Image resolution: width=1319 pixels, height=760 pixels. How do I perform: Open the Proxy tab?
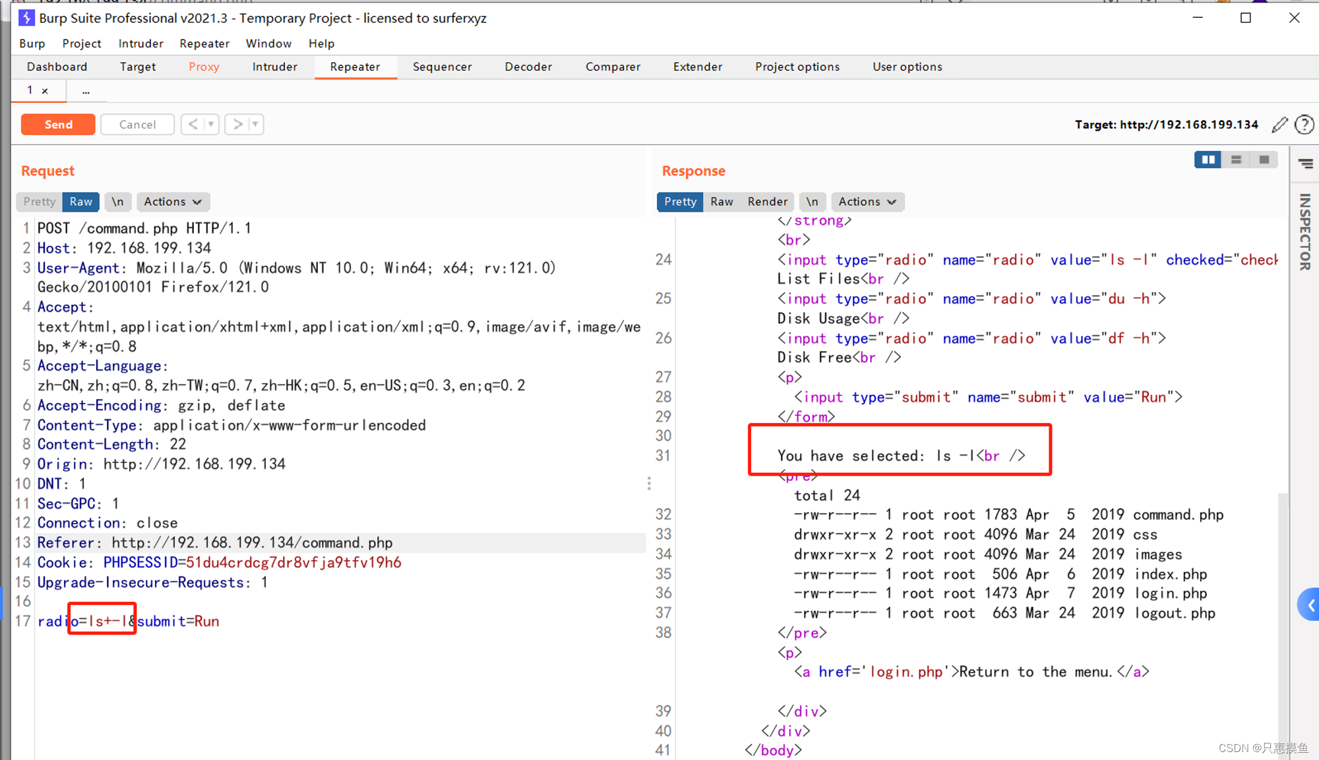(202, 66)
